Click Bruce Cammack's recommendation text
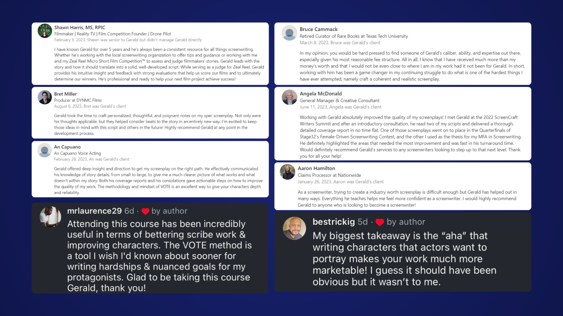The image size is (563, 316). (x=411, y=66)
